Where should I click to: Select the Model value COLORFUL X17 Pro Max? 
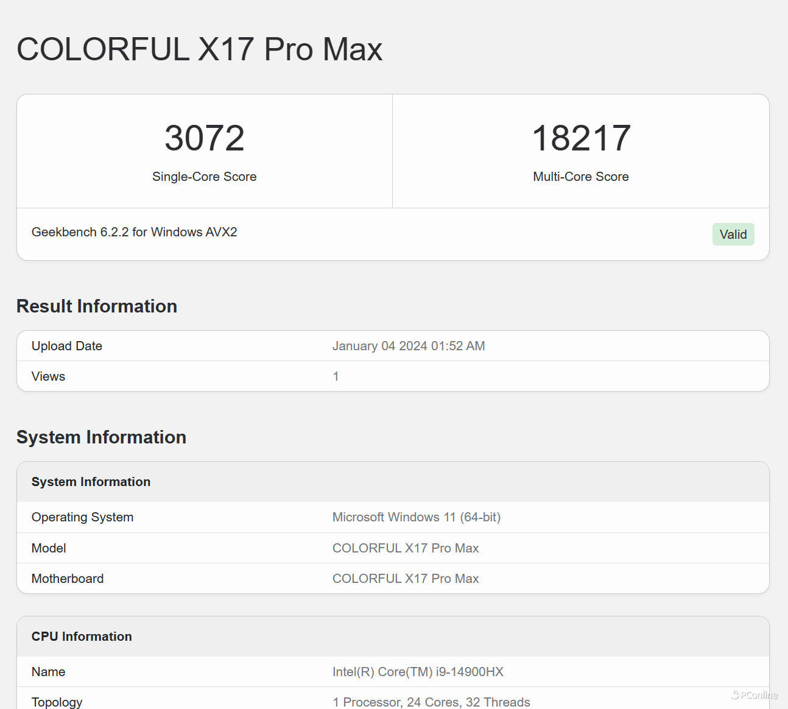pyautogui.click(x=406, y=548)
